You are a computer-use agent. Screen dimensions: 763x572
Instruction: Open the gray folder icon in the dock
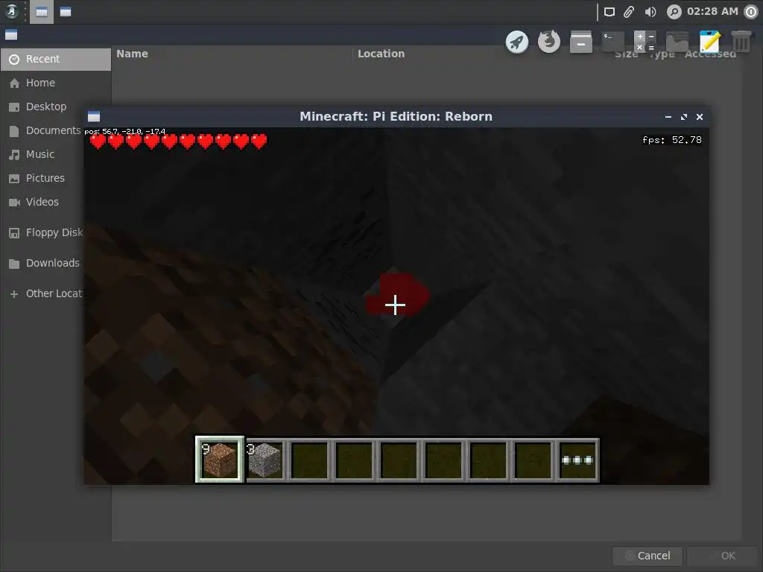(x=677, y=42)
